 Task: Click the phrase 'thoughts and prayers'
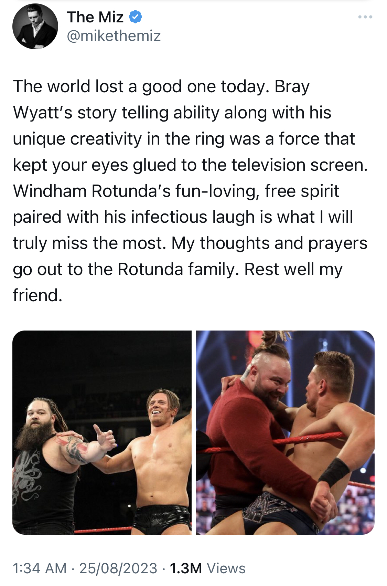(x=284, y=243)
